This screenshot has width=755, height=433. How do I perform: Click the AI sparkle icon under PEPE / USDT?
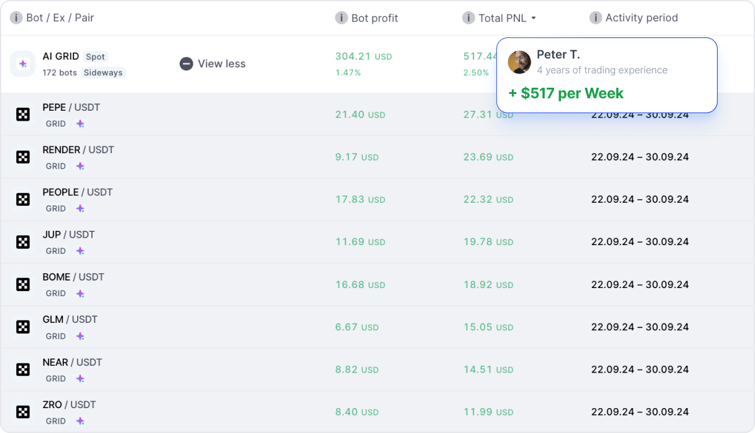coord(80,124)
